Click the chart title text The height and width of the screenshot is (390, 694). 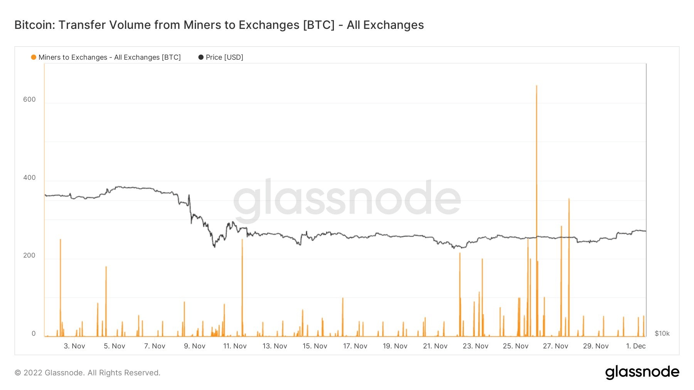point(219,25)
